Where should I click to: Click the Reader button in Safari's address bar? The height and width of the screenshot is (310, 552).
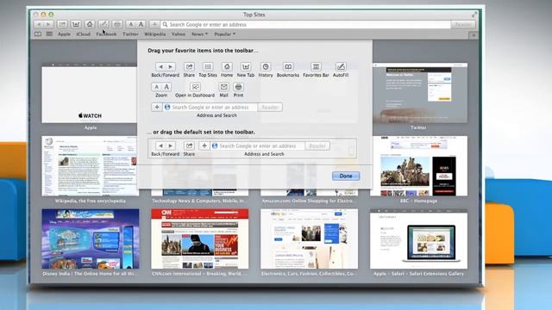click(463, 24)
